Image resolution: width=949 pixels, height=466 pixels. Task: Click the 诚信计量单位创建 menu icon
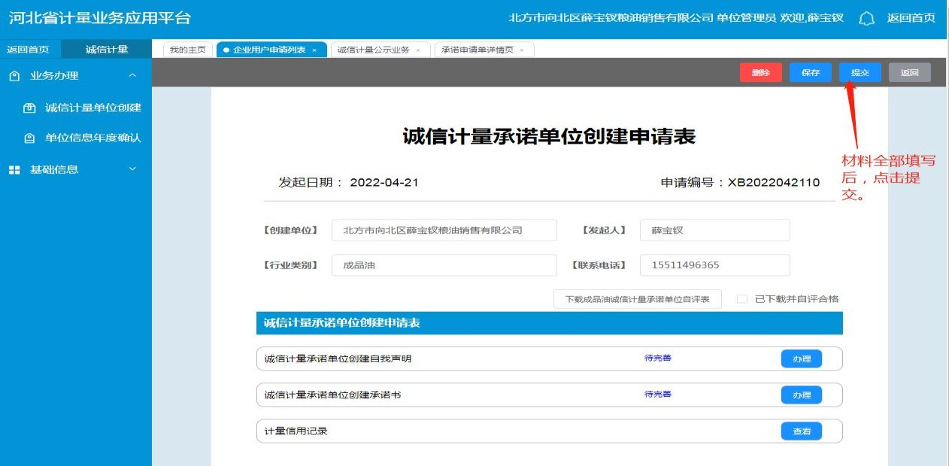pos(29,107)
